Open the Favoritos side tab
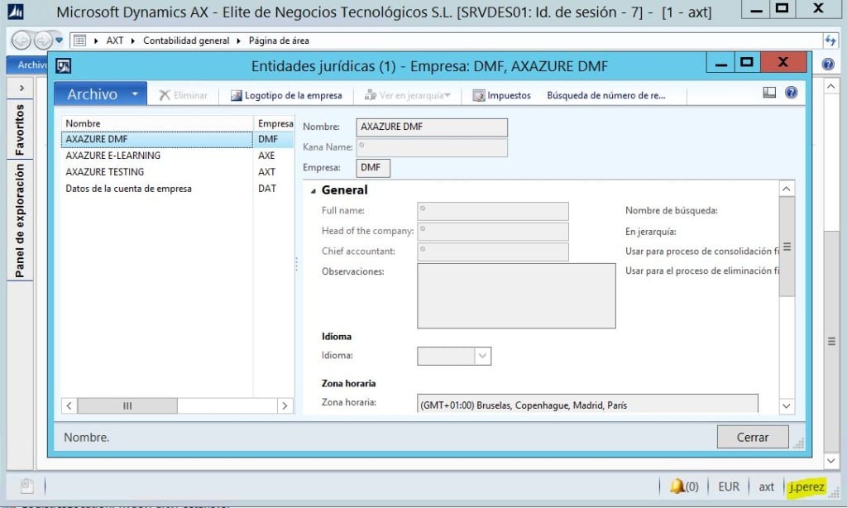This screenshot has width=847, height=508. coord(20,130)
